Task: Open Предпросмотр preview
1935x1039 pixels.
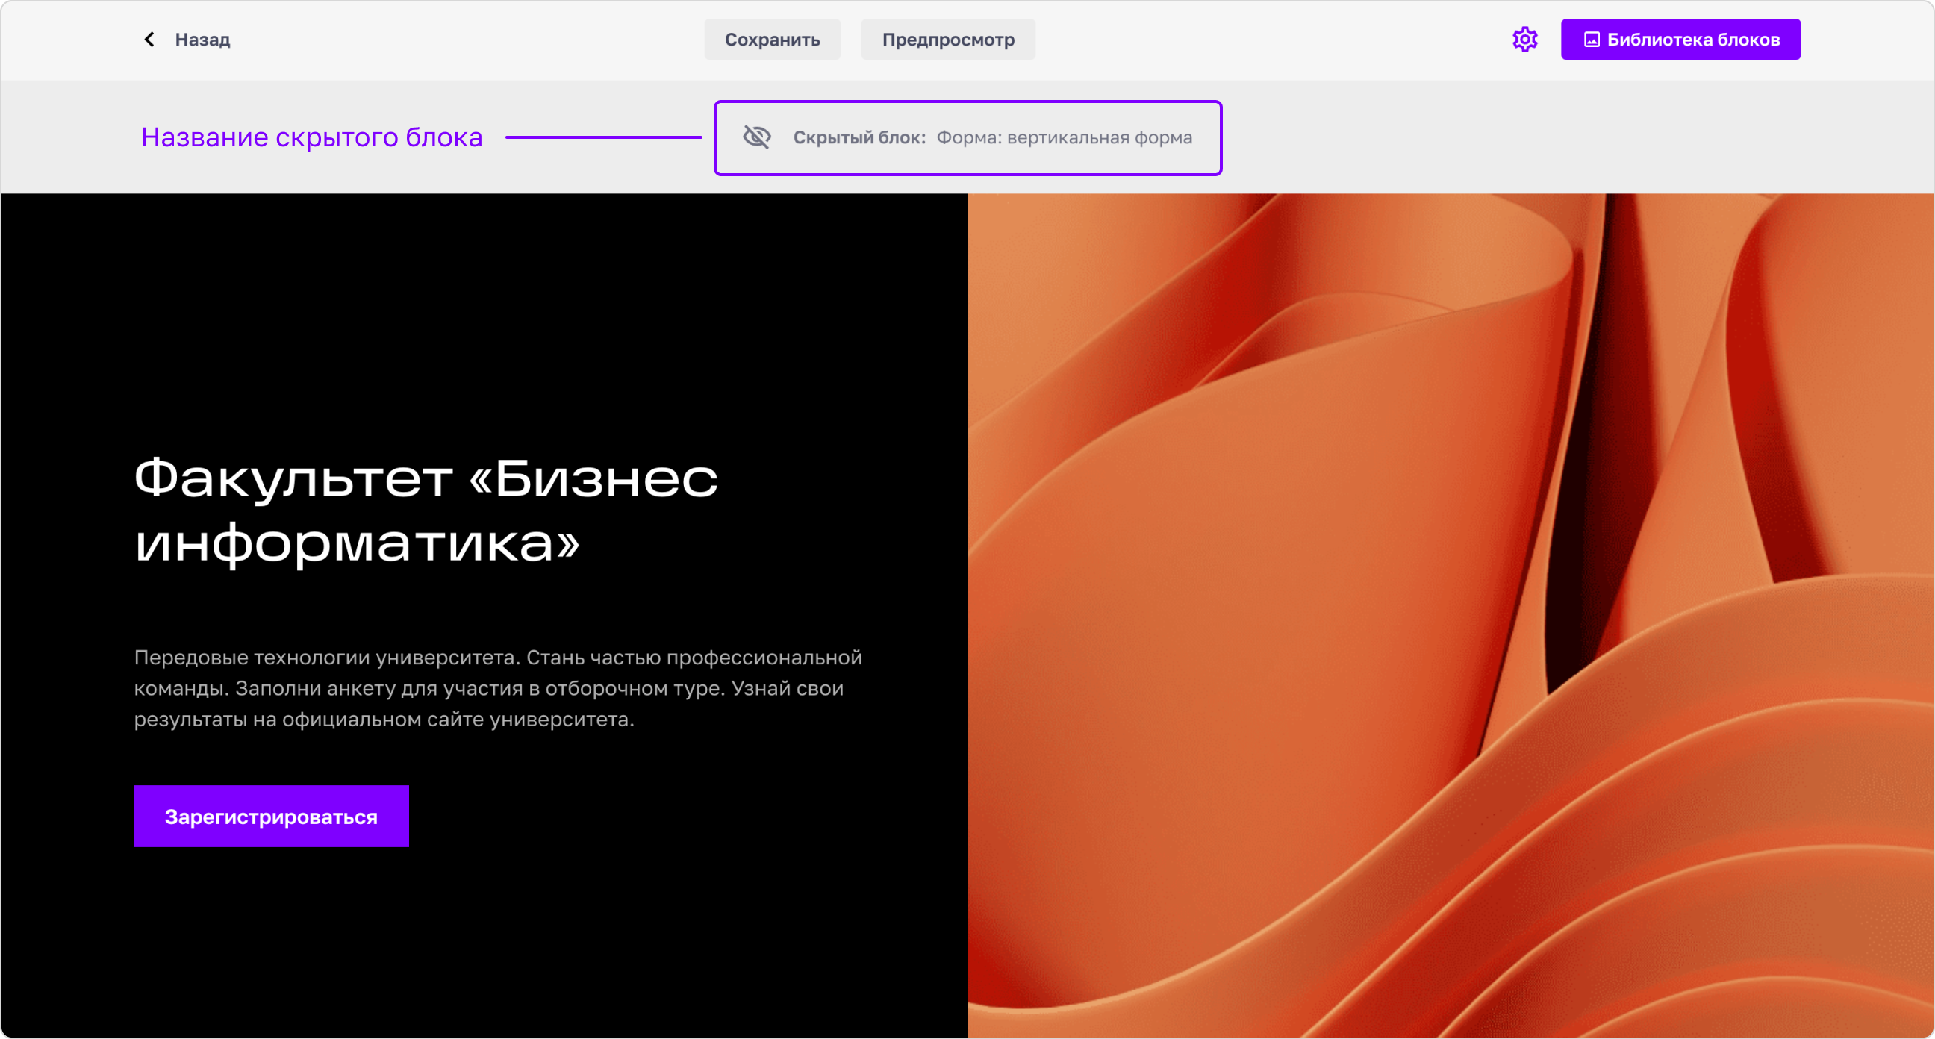Action: (x=947, y=39)
